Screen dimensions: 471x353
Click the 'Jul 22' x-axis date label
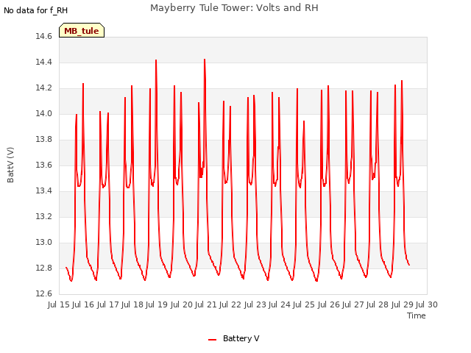(x=230, y=304)
